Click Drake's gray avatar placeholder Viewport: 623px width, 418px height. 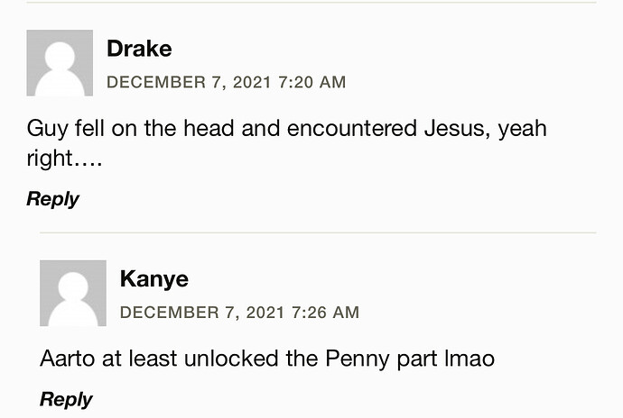pos(60,63)
